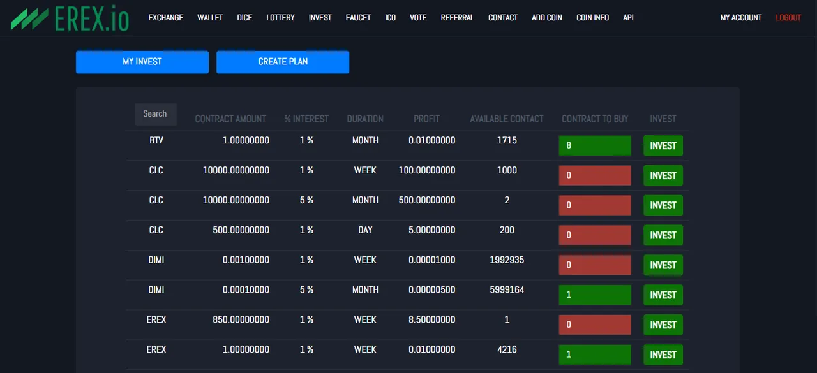Select profit value 8.50000000

(x=432, y=320)
